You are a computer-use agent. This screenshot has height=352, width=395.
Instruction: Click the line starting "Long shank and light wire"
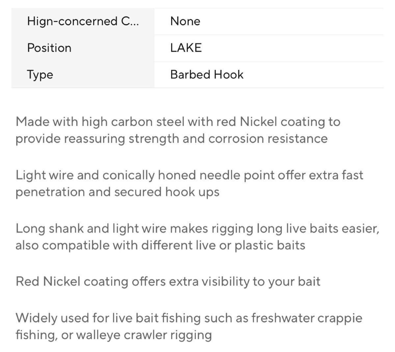pyautogui.click(x=197, y=228)
